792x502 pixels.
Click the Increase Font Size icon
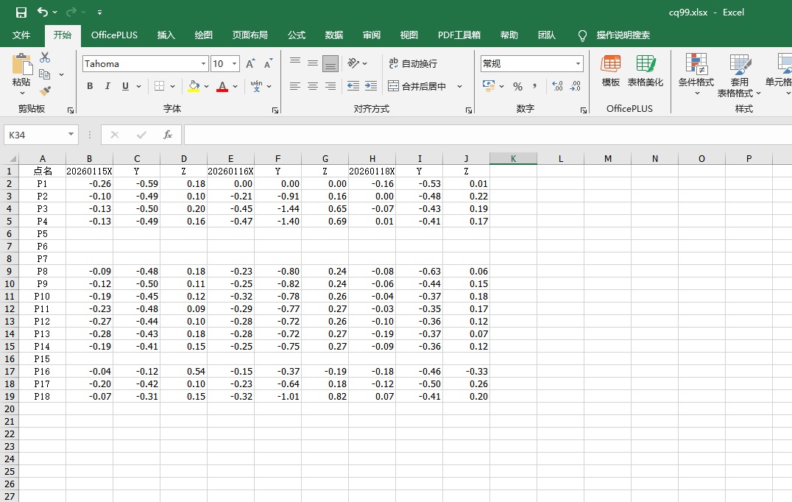[250, 64]
